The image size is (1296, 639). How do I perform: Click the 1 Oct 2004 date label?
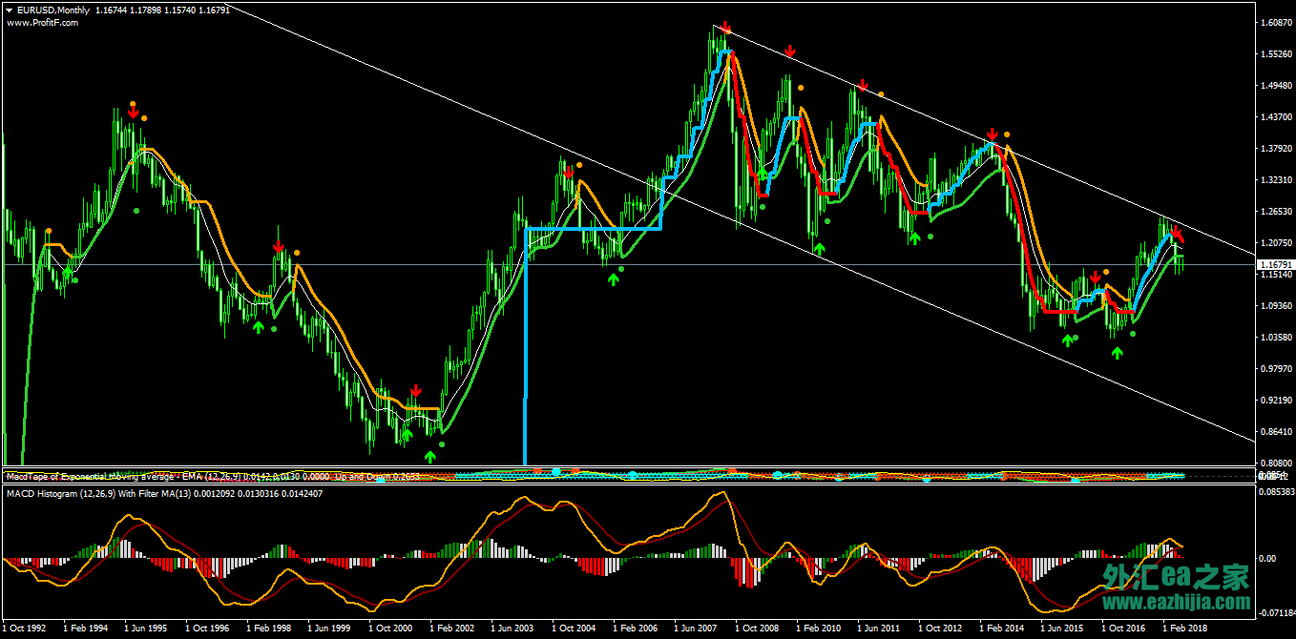[575, 629]
